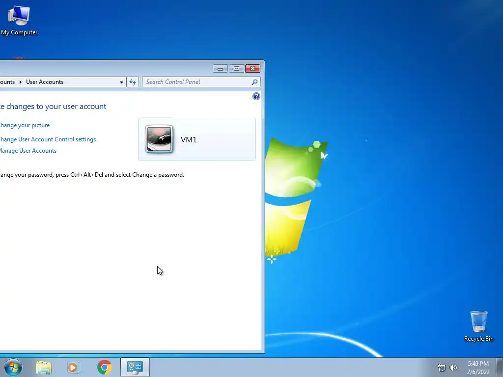Select the Control Panel taskbar button
The image size is (503, 377).
pyautogui.click(x=135, y=367)
